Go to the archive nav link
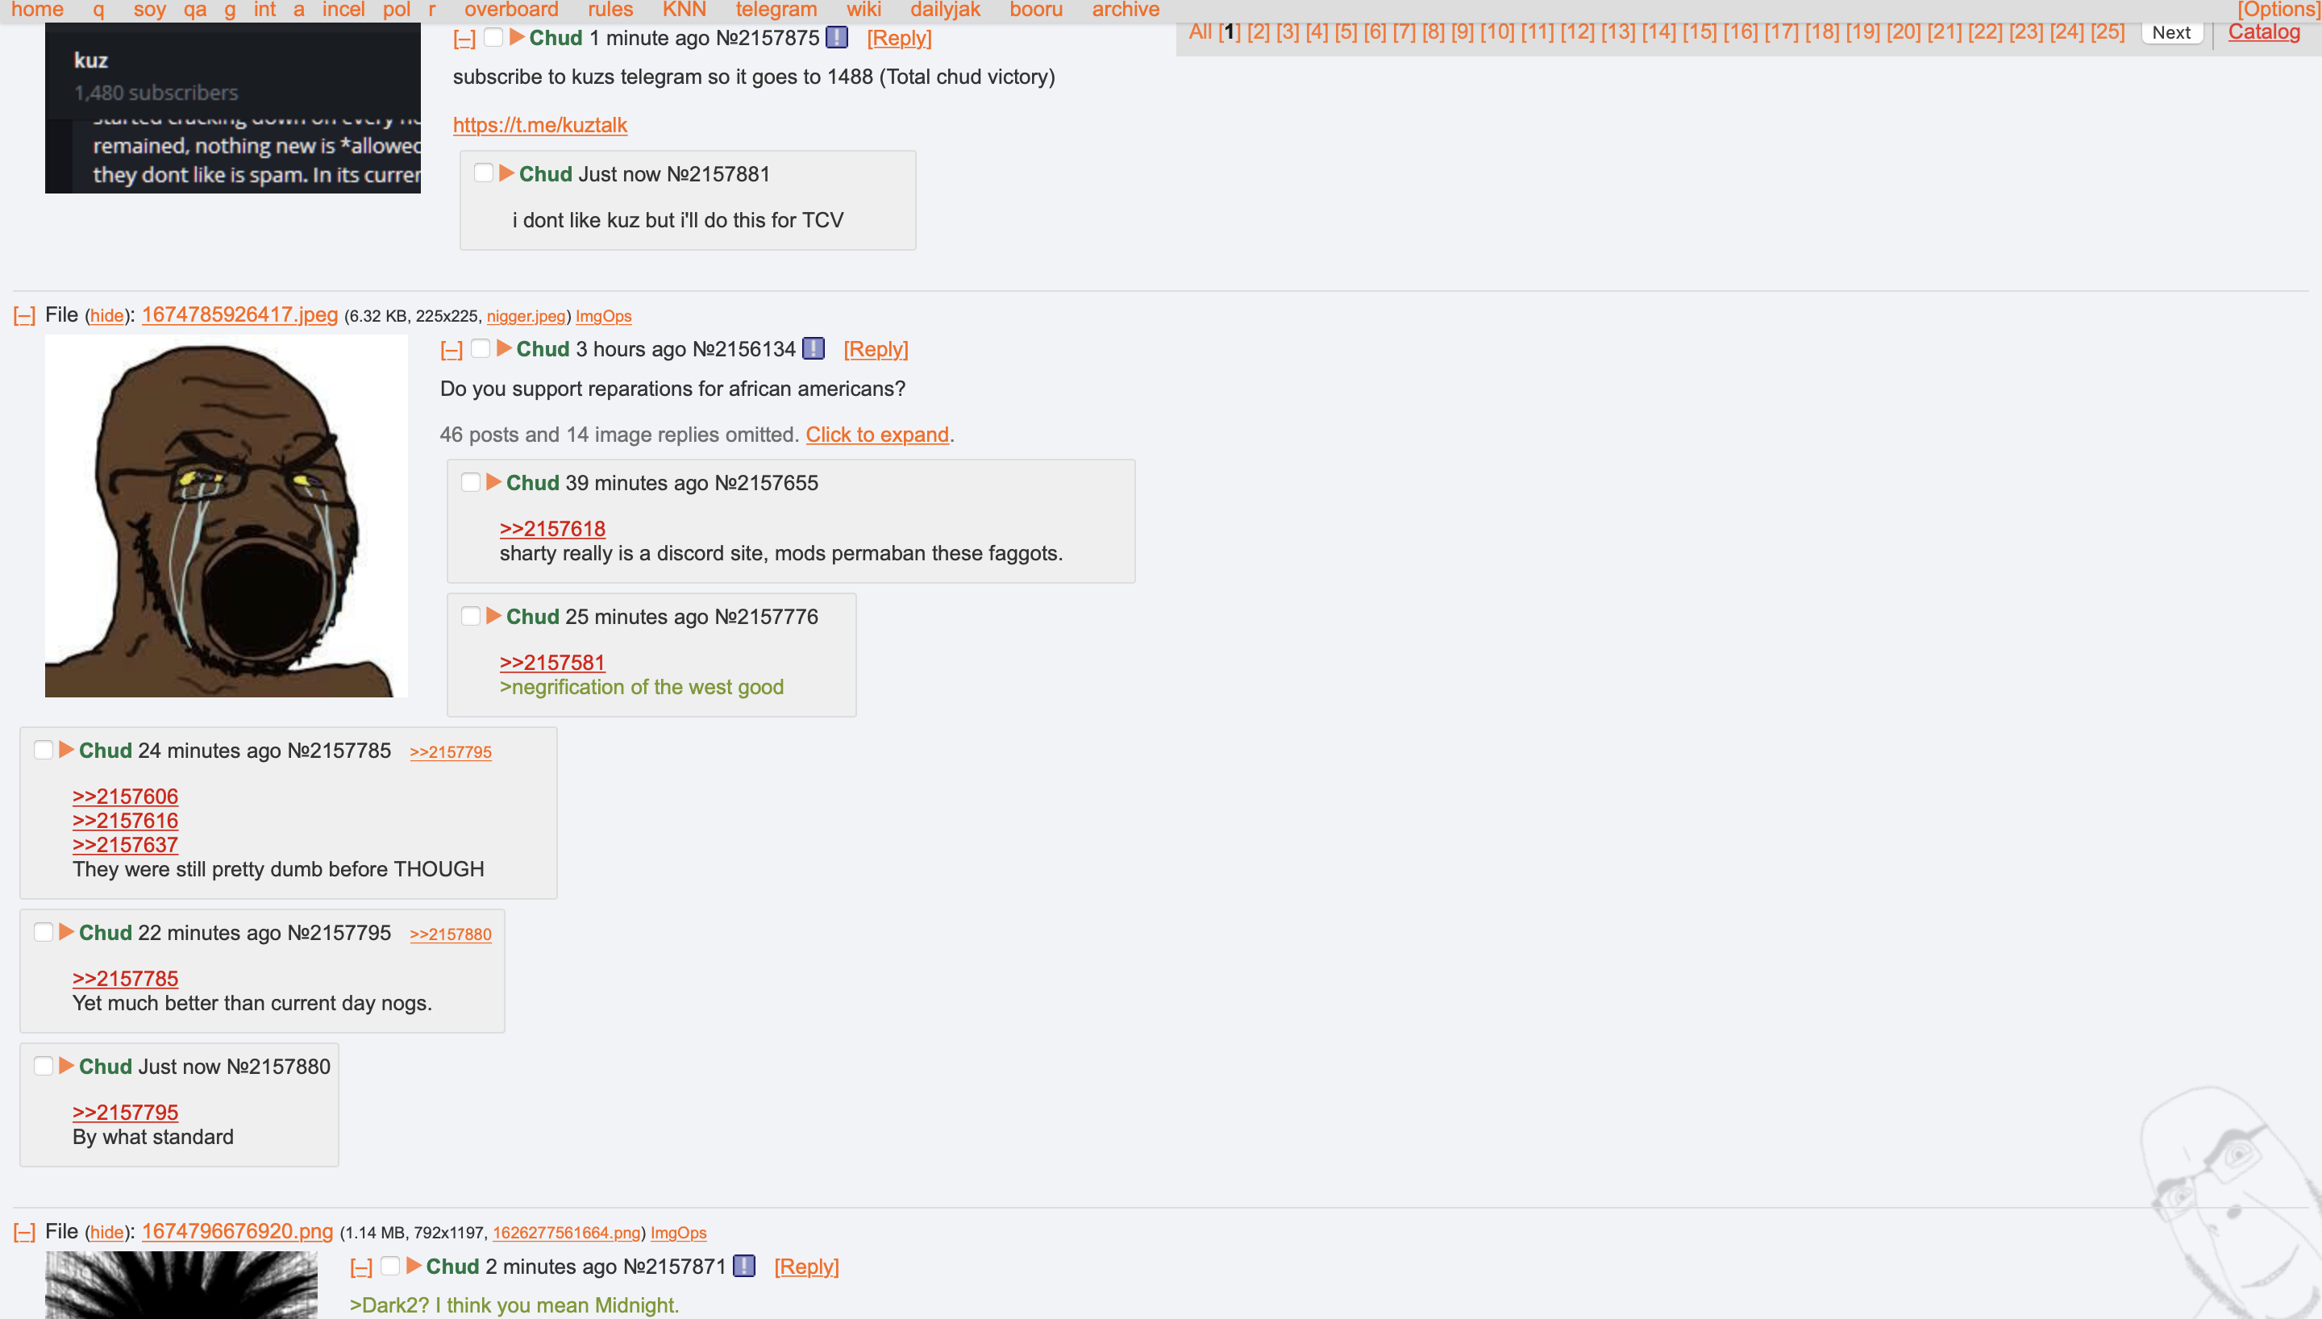 tap(1125, 10)
